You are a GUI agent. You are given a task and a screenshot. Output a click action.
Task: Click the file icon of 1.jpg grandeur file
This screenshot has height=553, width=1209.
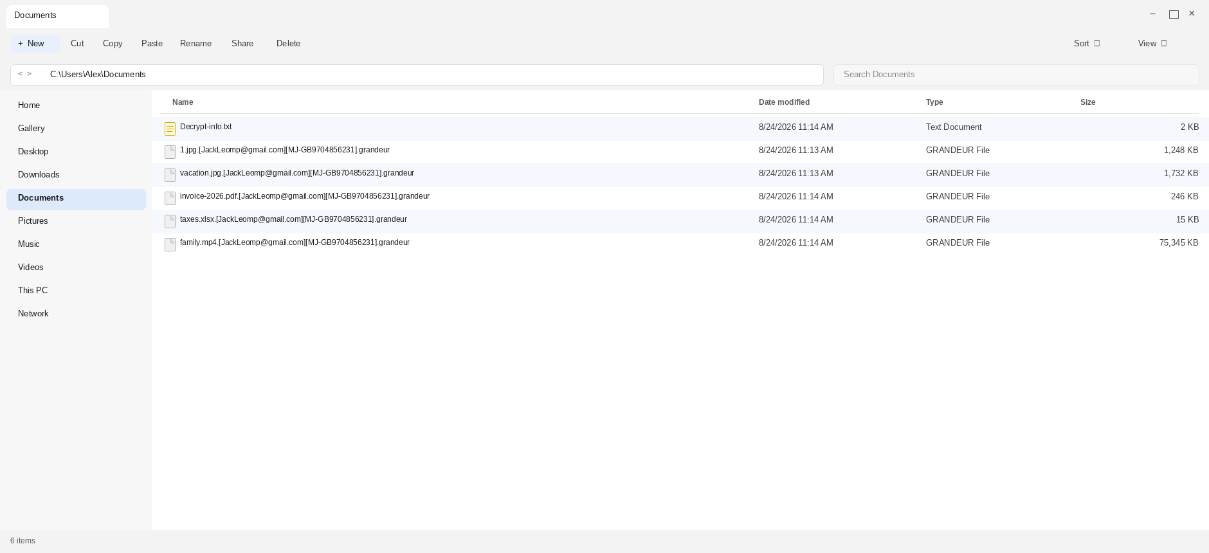(170, 152)
